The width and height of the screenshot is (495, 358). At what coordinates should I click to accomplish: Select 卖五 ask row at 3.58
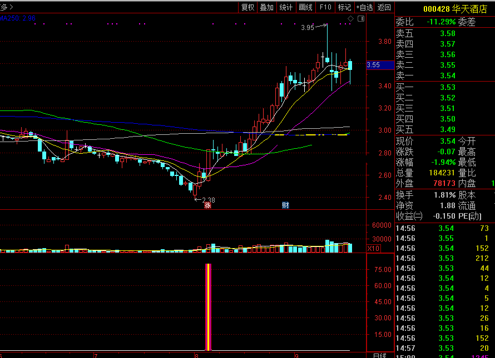pyautogui.click(x=445, y=33)
